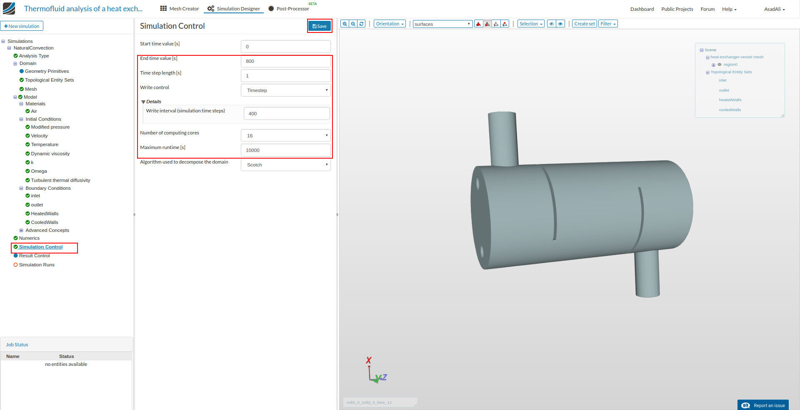Viewport: 800px width, 410px height.
Task: Select the wireframe-only render mode icon
Action: point(496,24)
